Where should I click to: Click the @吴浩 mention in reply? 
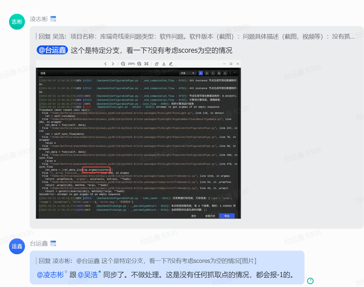pos(88,275)
